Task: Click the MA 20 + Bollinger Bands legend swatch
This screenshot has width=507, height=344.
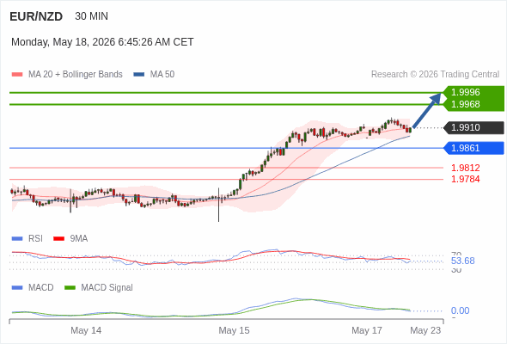Action: [17, 75]
